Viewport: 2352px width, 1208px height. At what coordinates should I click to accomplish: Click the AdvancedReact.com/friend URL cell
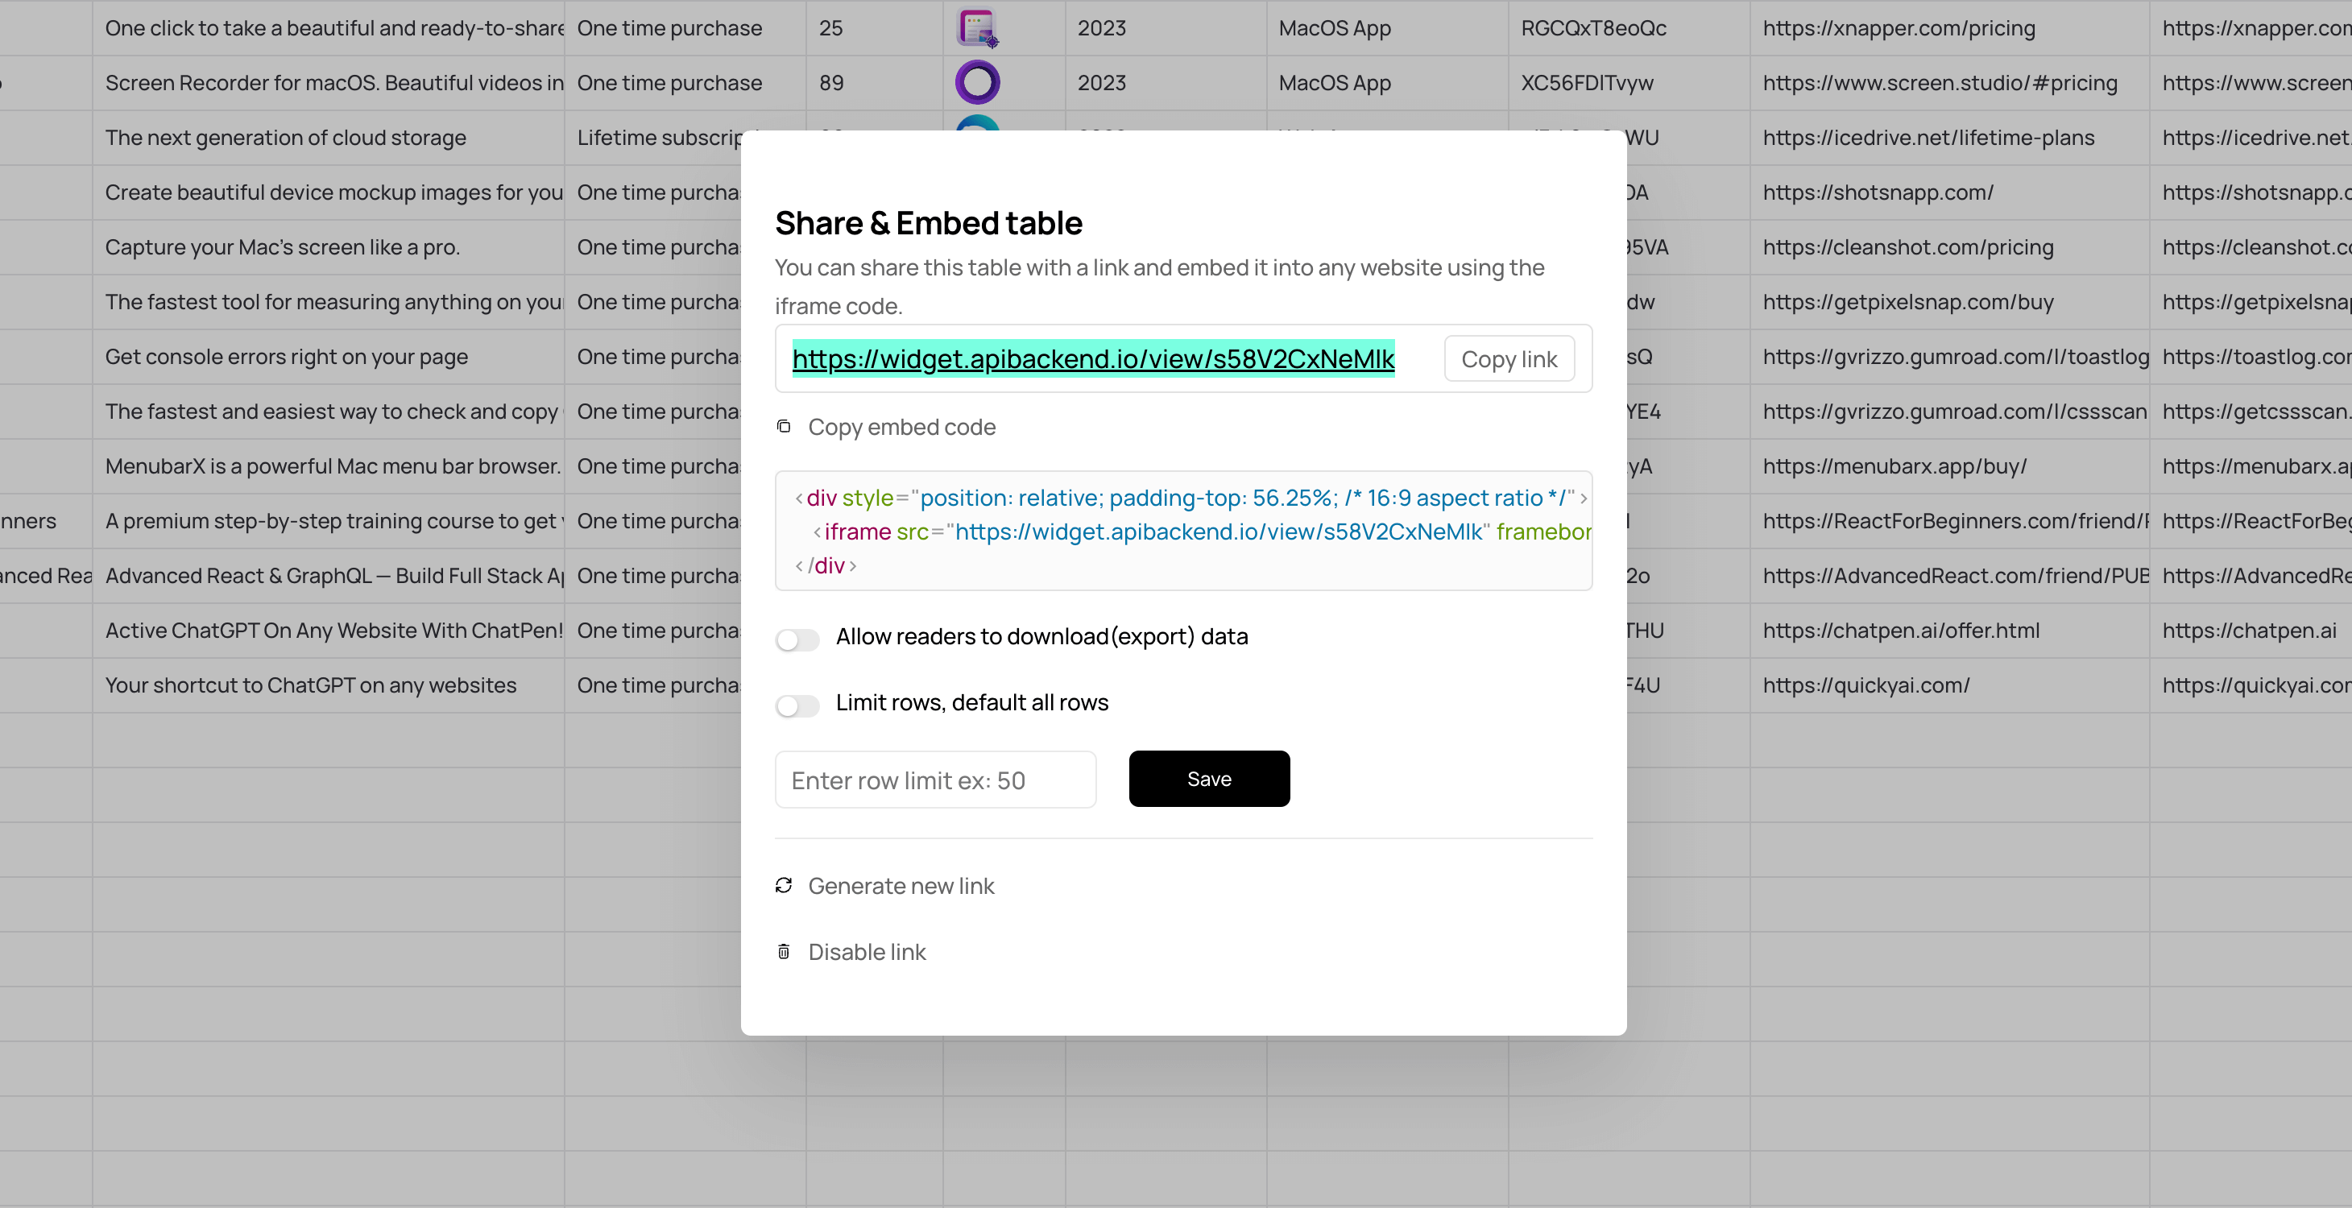click(1949, 576)
